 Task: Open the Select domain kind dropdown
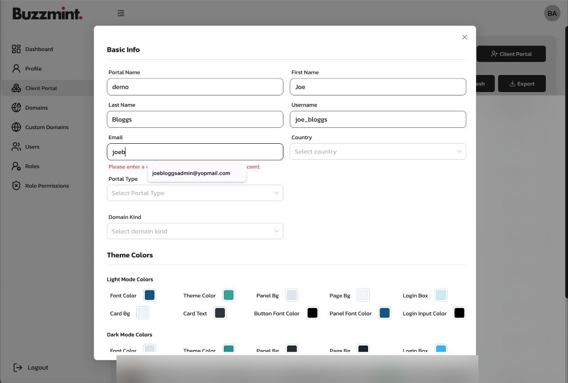(x=195, y=231)
